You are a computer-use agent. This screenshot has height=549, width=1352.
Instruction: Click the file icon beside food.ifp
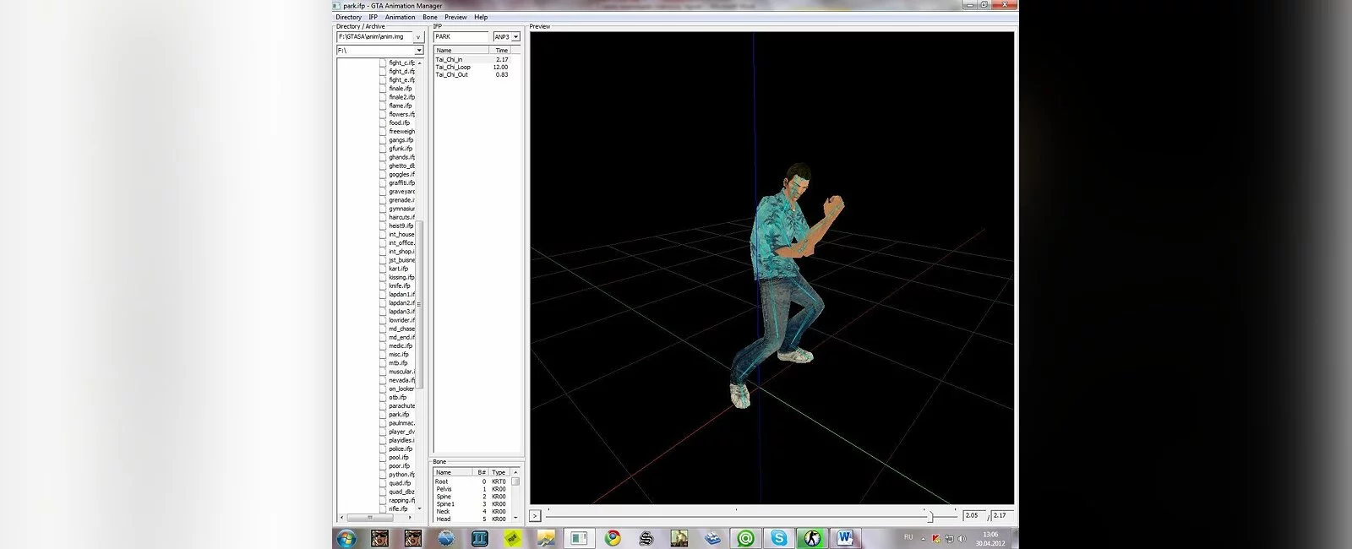383,122
